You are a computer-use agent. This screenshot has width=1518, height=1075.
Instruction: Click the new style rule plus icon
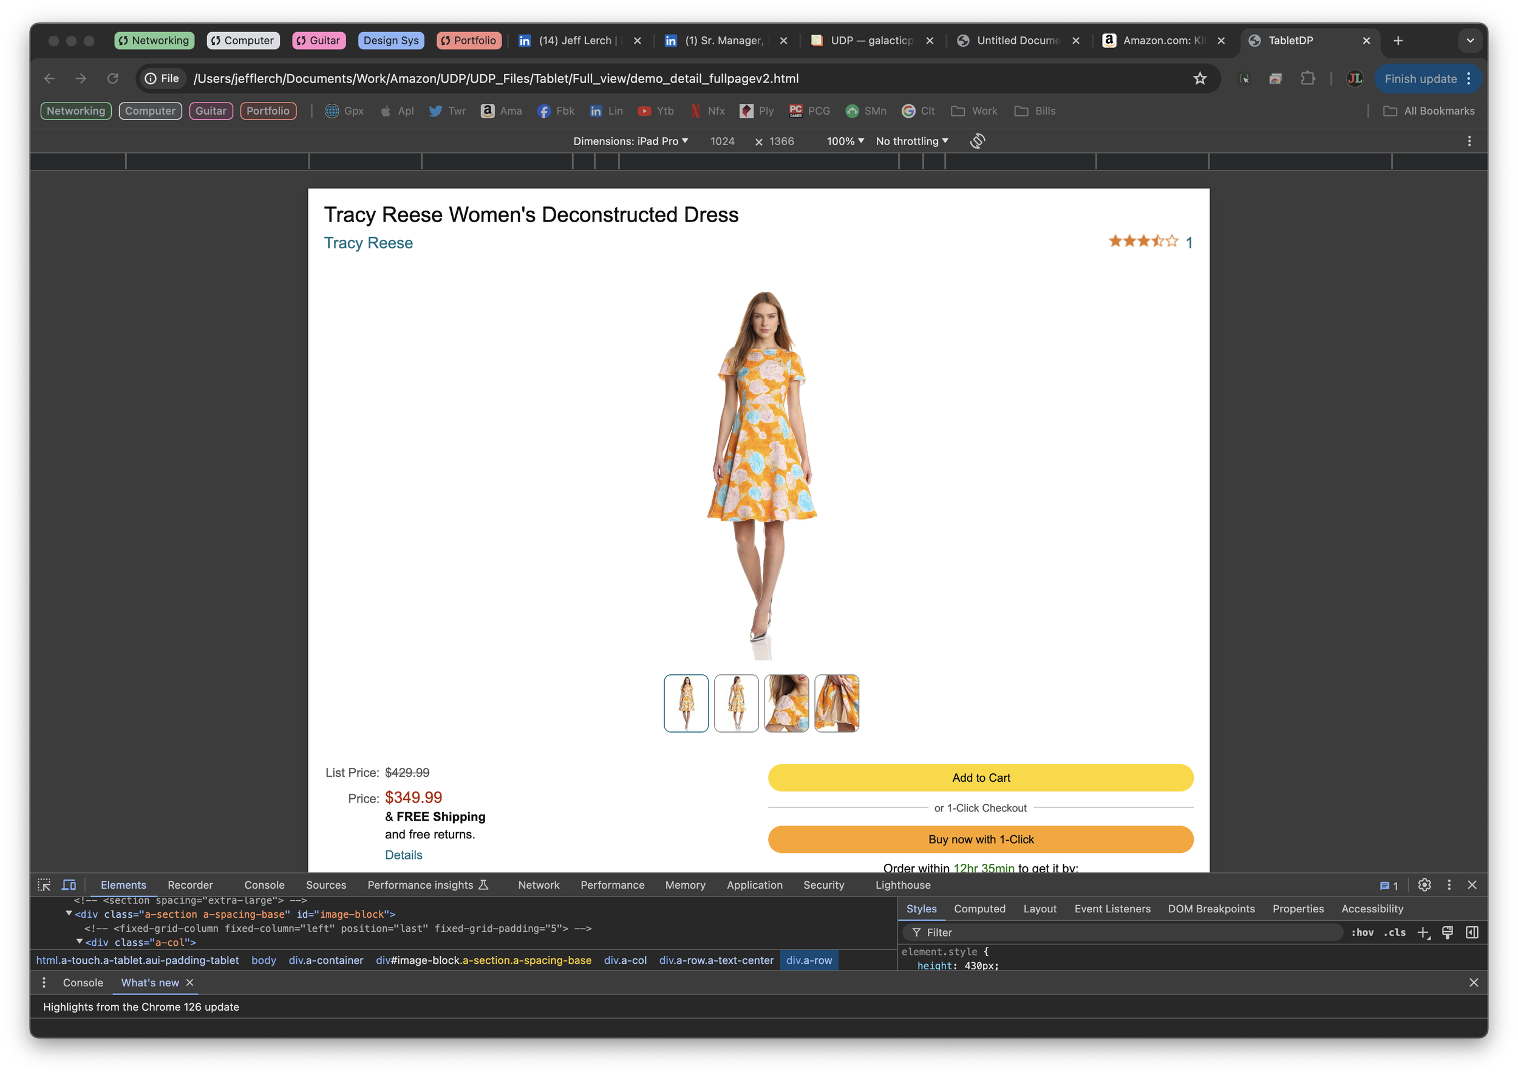tap(1423, 933)
